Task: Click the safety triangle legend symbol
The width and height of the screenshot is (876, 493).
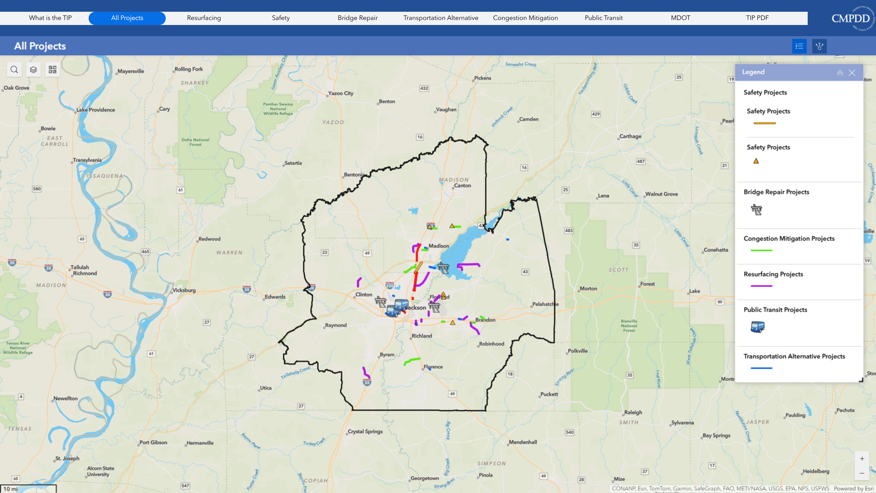Action: tap(756, 161)
